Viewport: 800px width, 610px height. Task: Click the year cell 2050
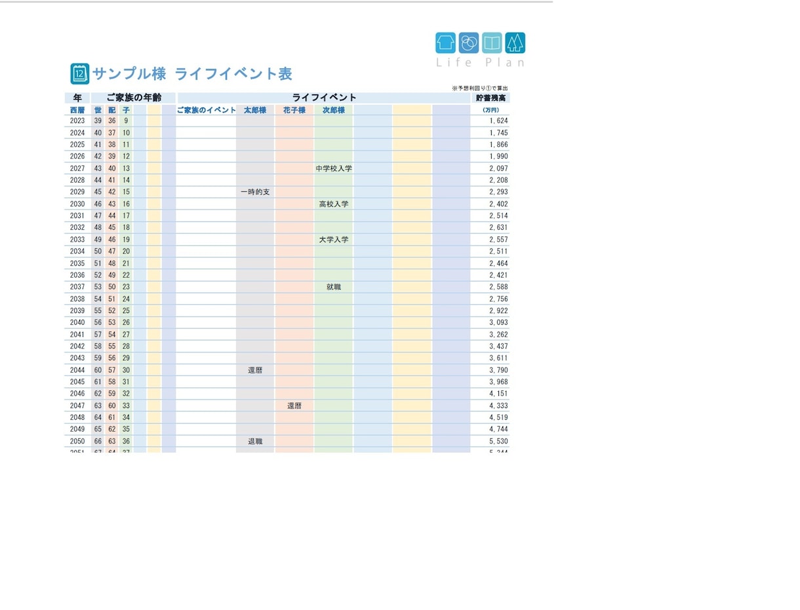77,442
